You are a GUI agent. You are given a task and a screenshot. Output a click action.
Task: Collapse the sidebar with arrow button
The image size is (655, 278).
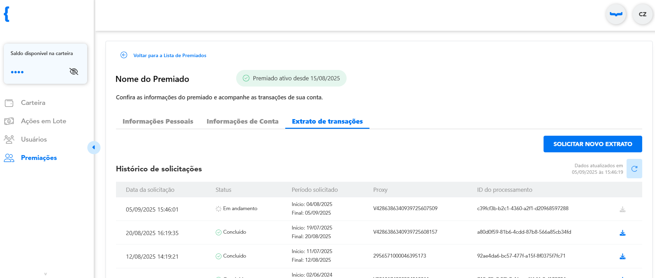(93, 147)
